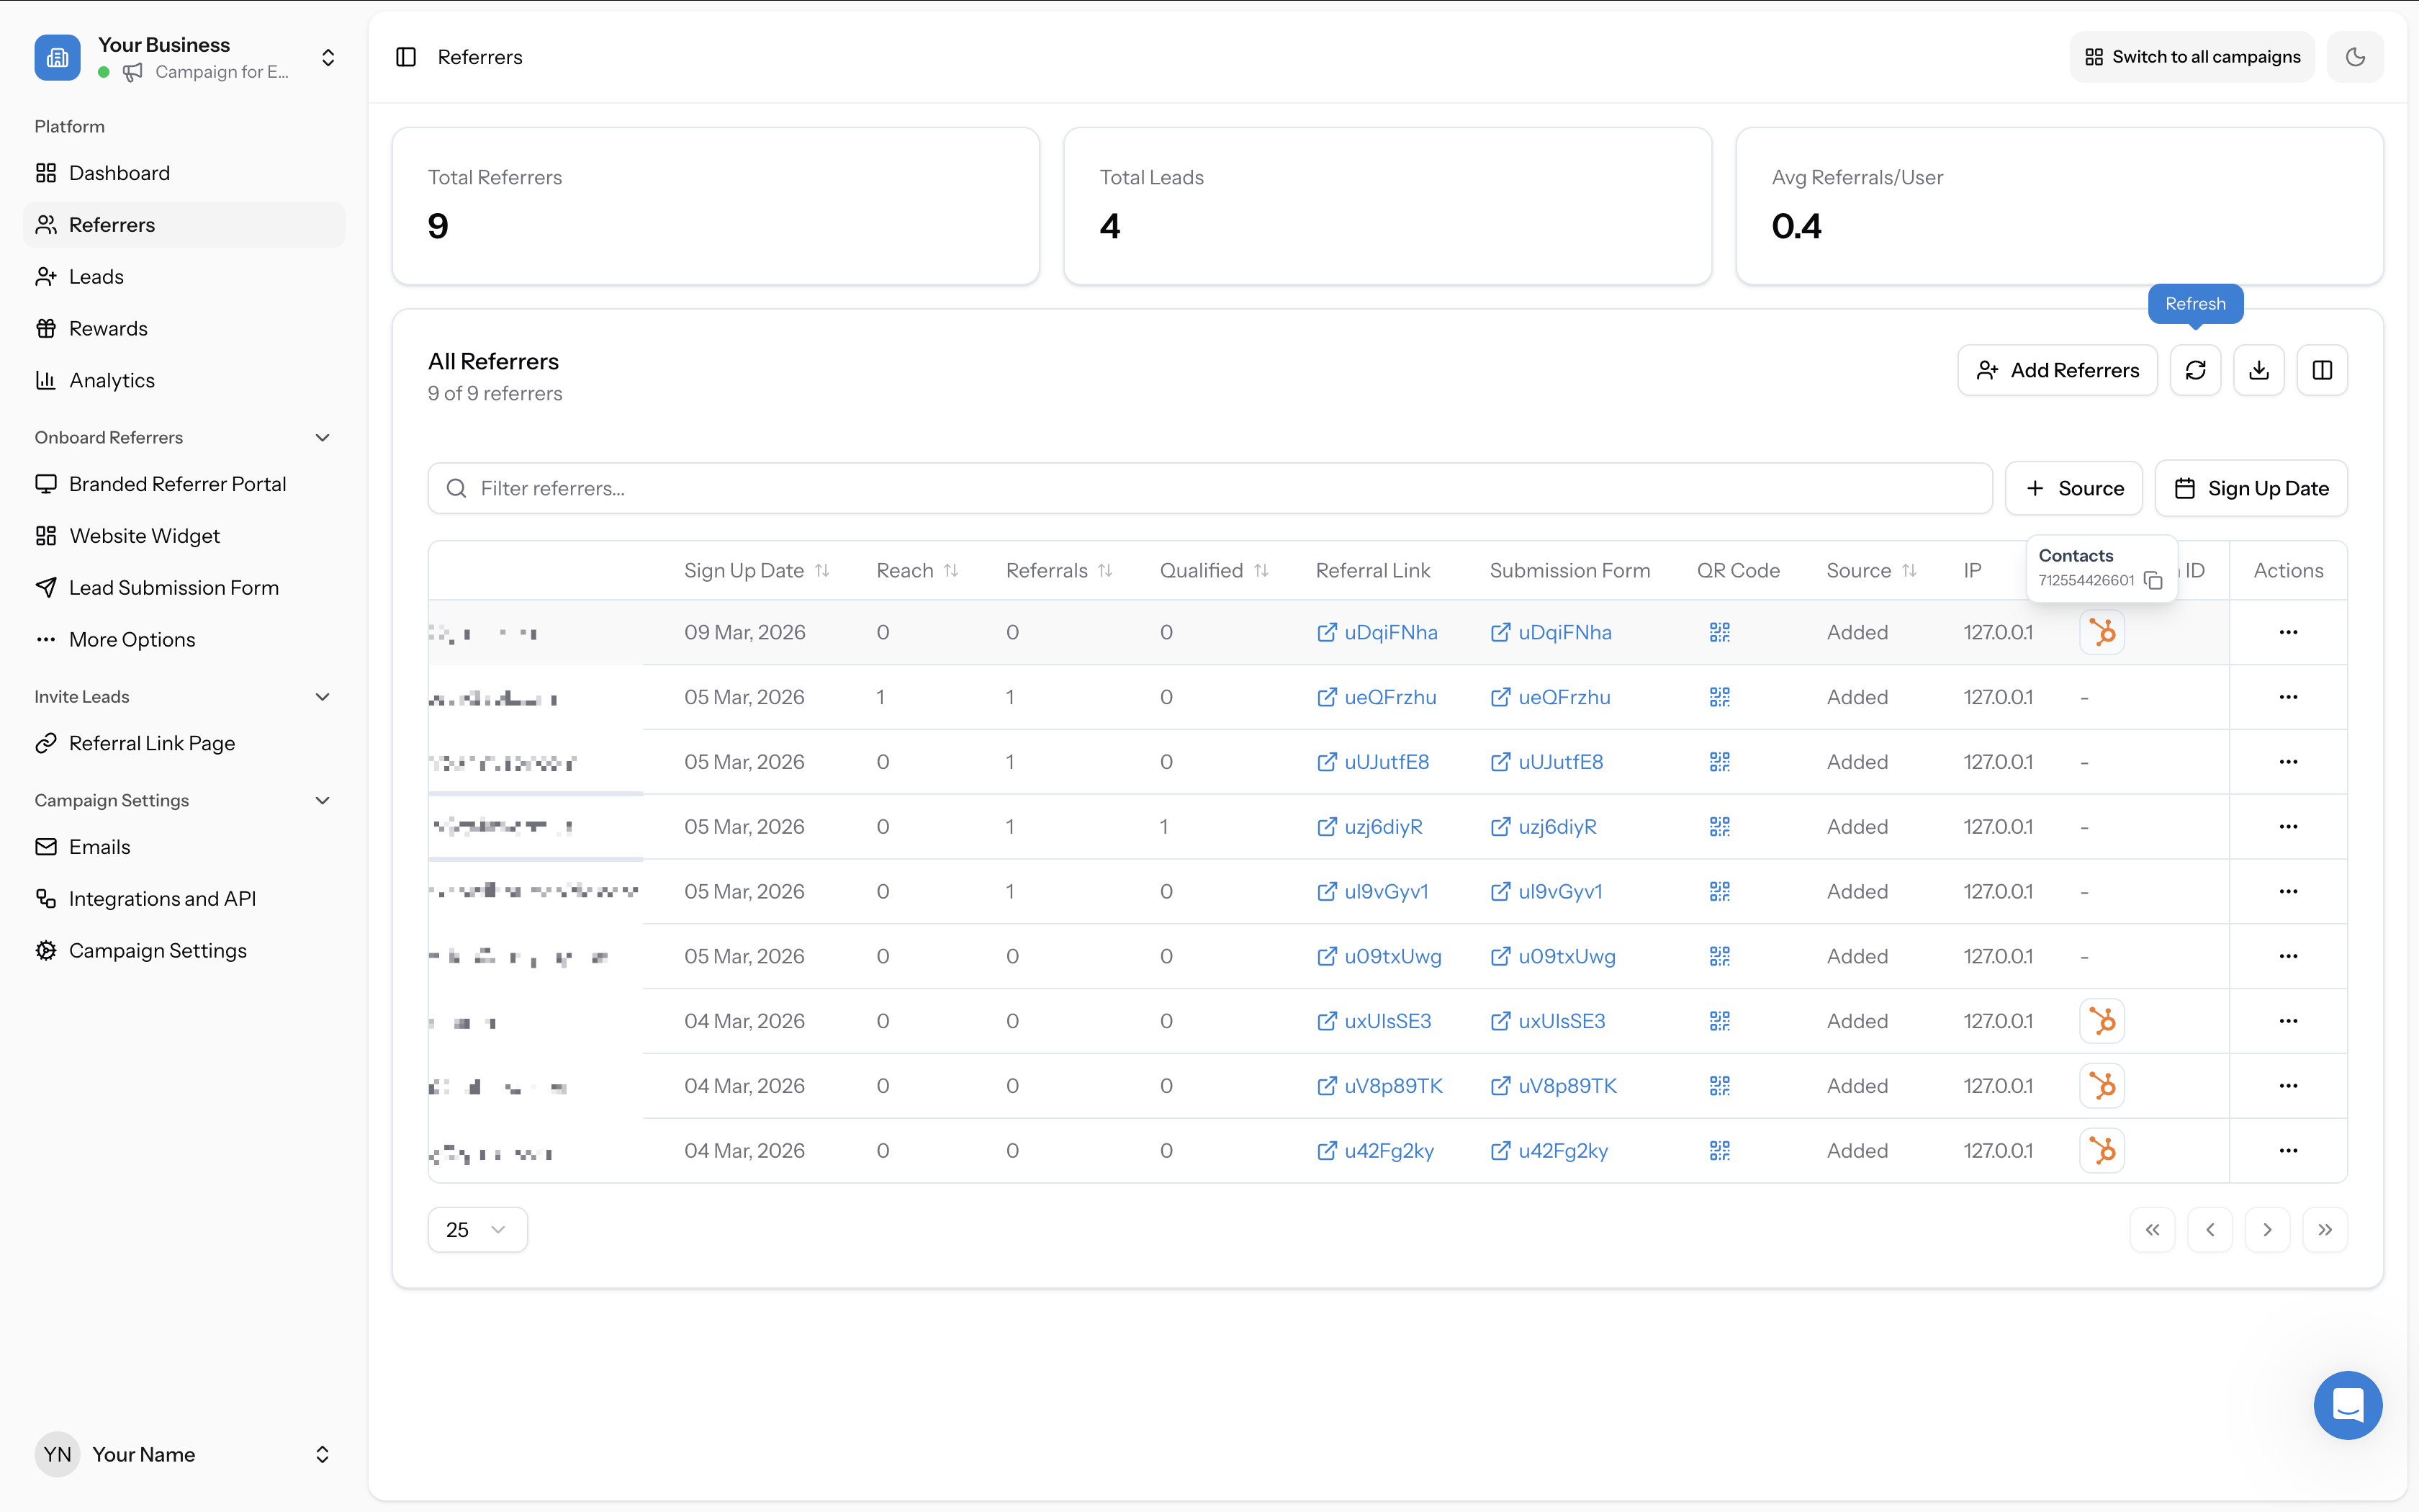Viewport: 2419px width, 1512px height.
Task: Refresh the referrers table
Action: tap(2195, 370)
